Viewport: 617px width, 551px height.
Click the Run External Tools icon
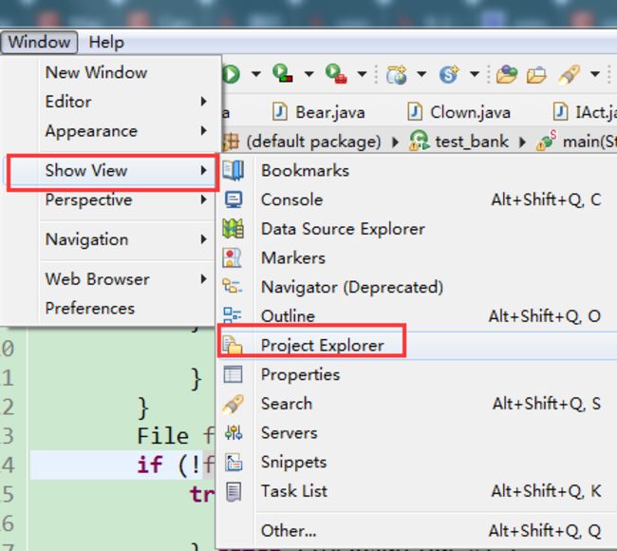click(336, 73)
